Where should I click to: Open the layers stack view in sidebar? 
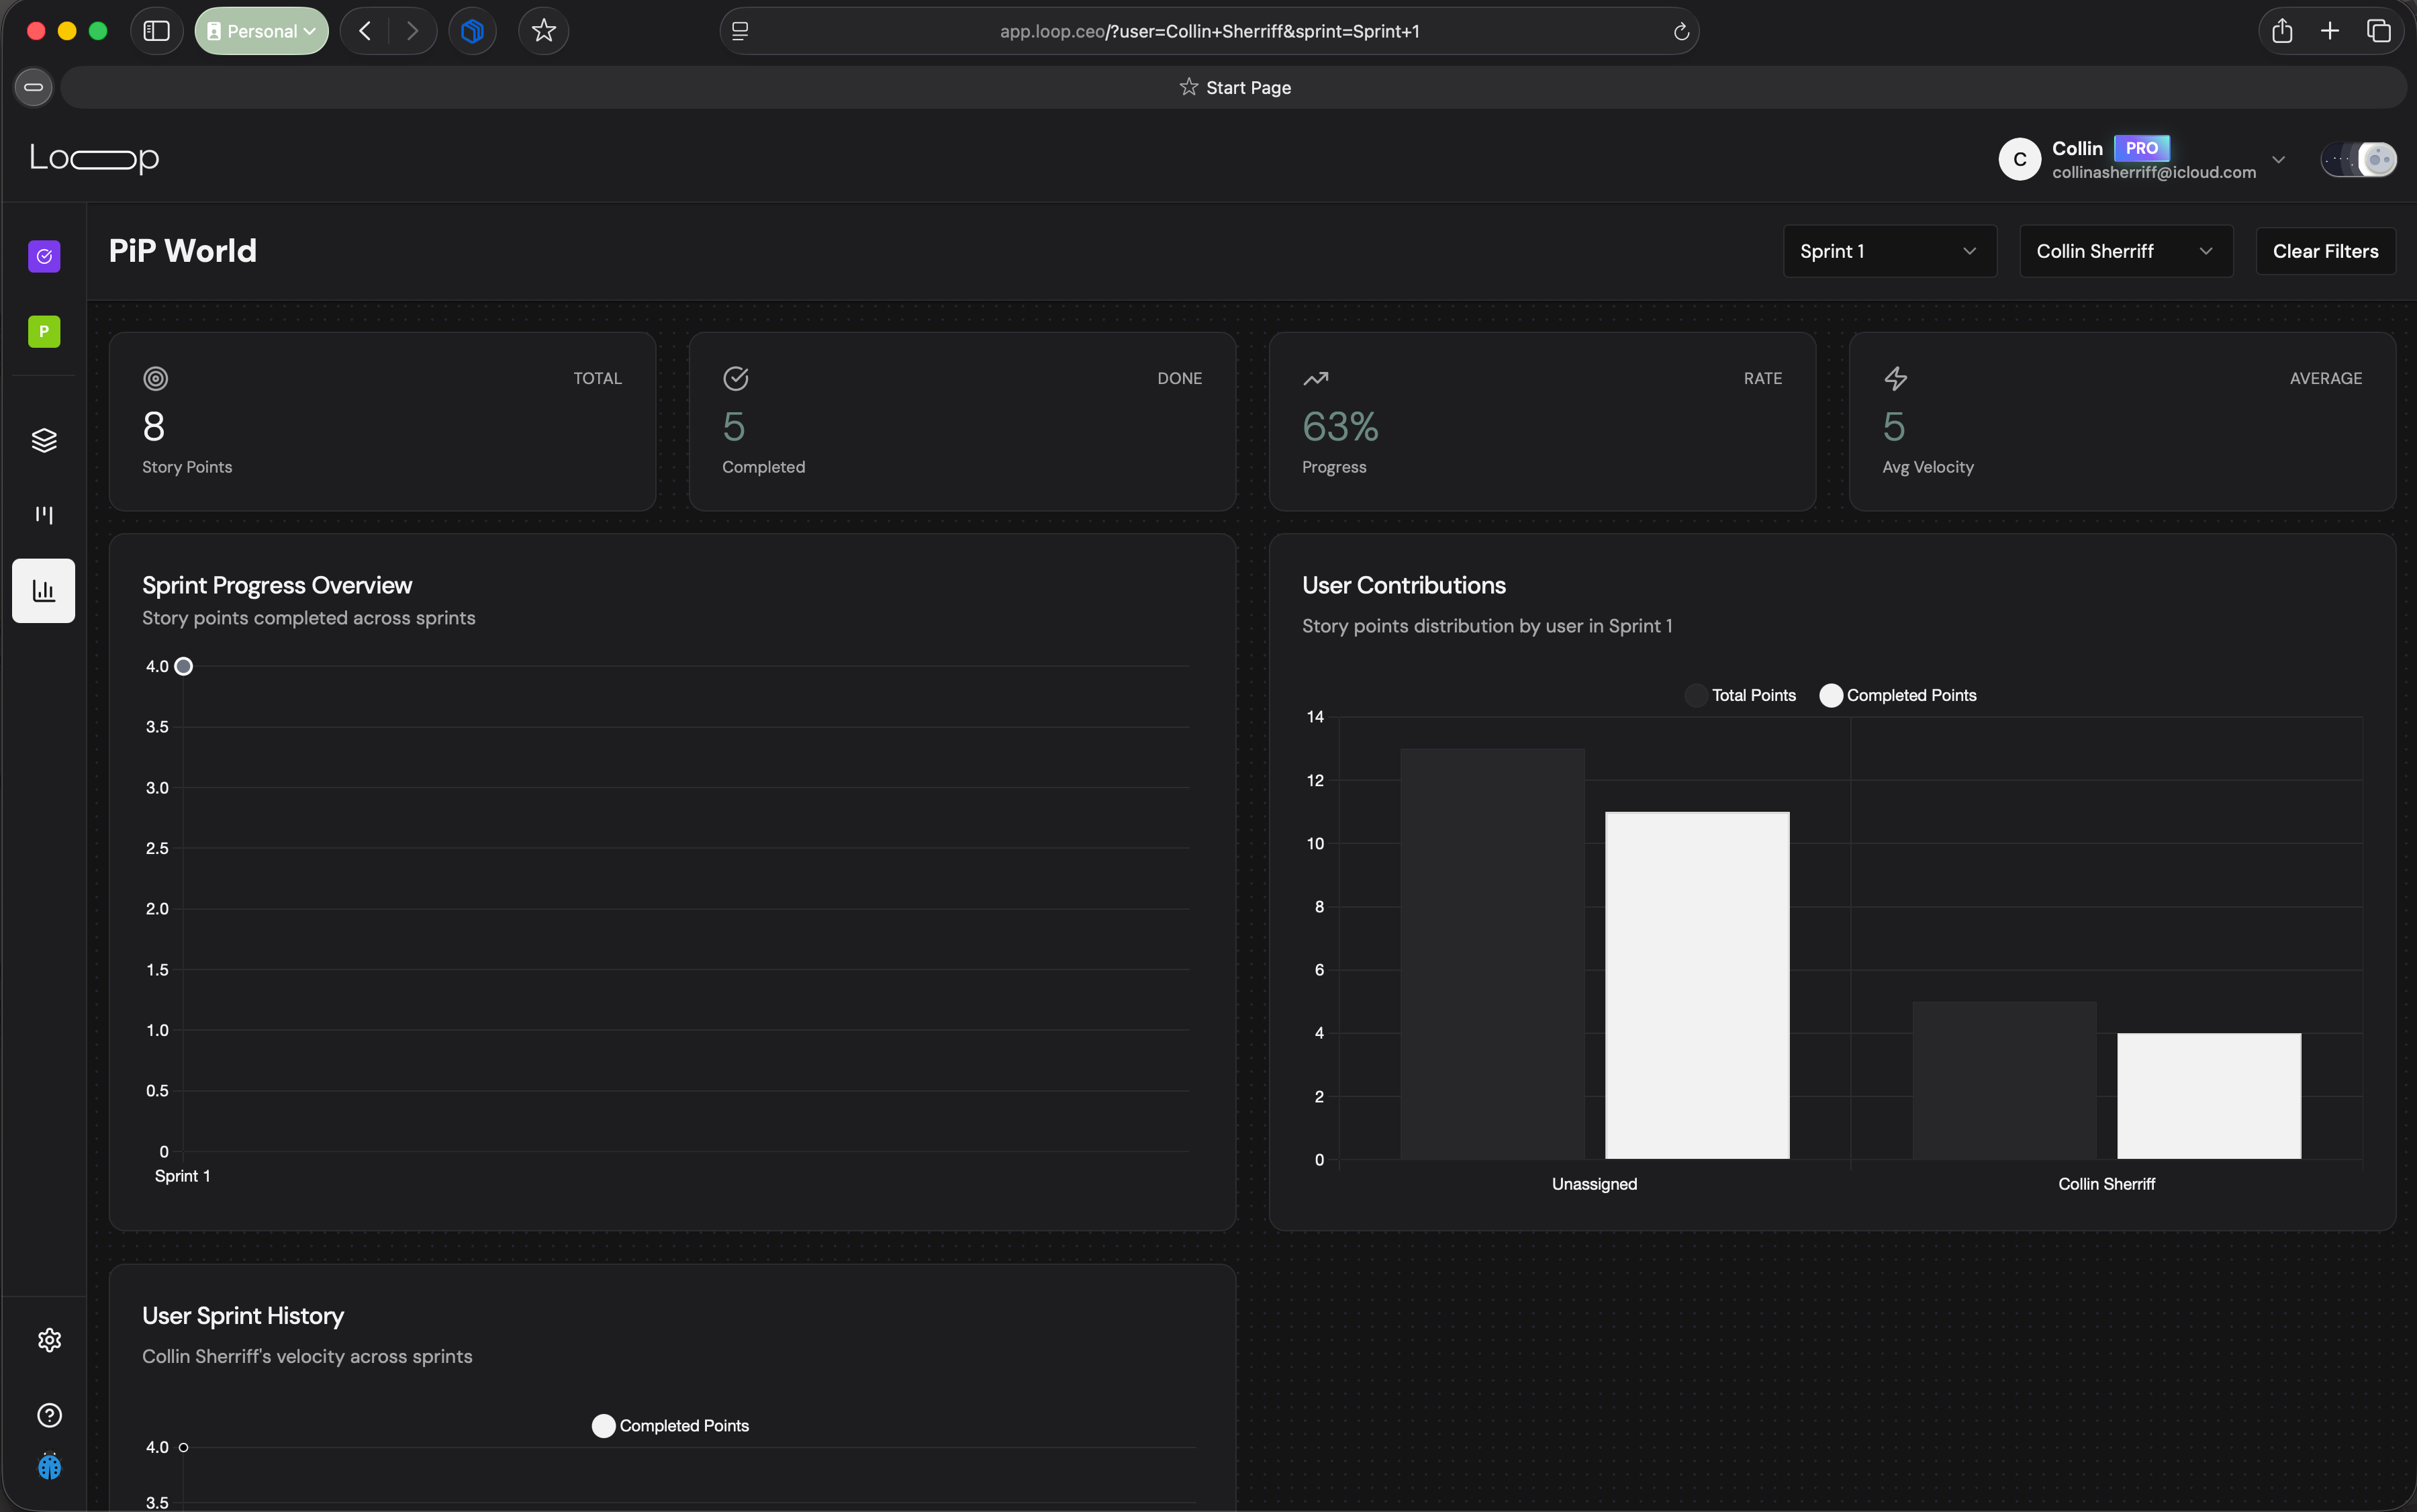click(43, 440)
